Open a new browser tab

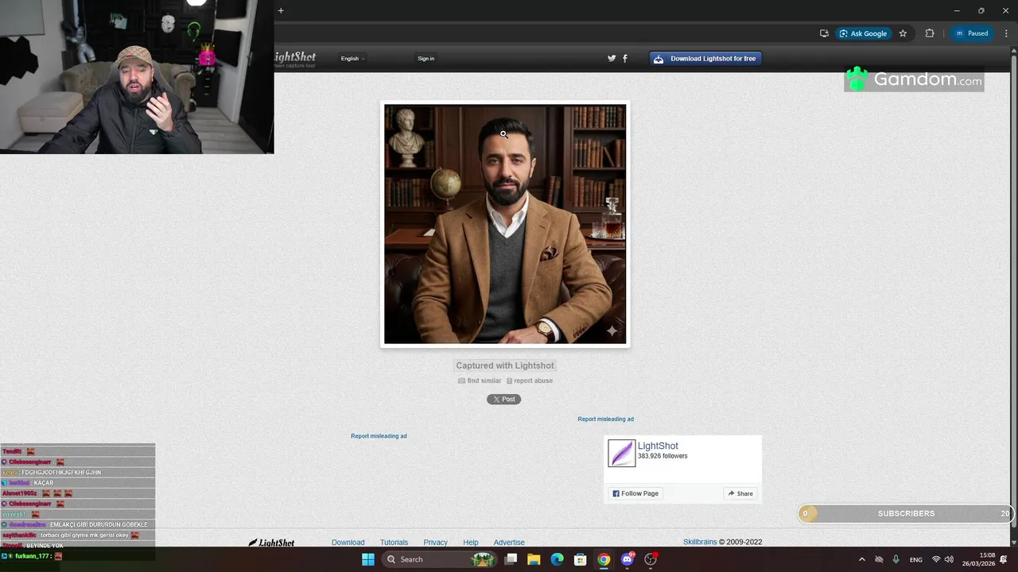click(x=281, y=10)
